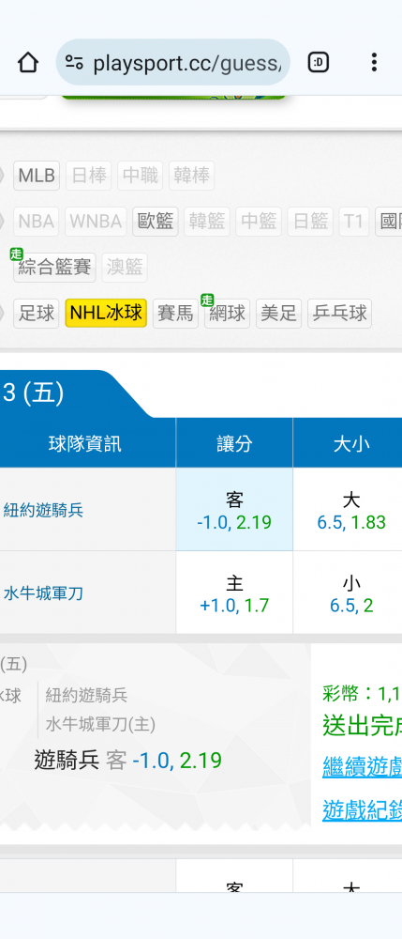Open the browser three-dot menu
The image size is (402, 939).
point(374,62)
